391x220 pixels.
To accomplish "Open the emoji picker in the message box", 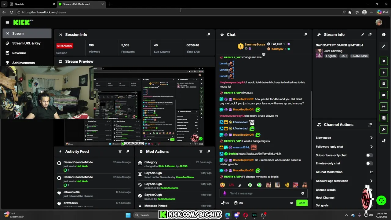I will point(303,193).
